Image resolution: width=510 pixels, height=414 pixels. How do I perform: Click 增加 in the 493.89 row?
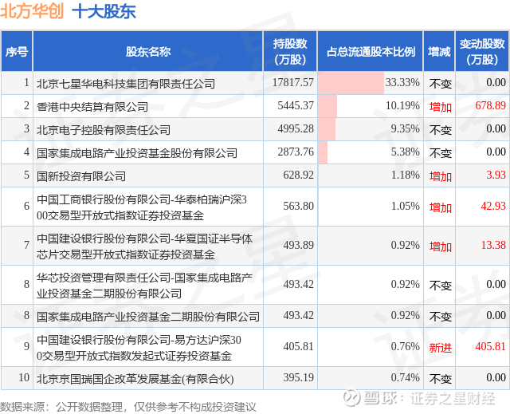click(x=441, y=246)
